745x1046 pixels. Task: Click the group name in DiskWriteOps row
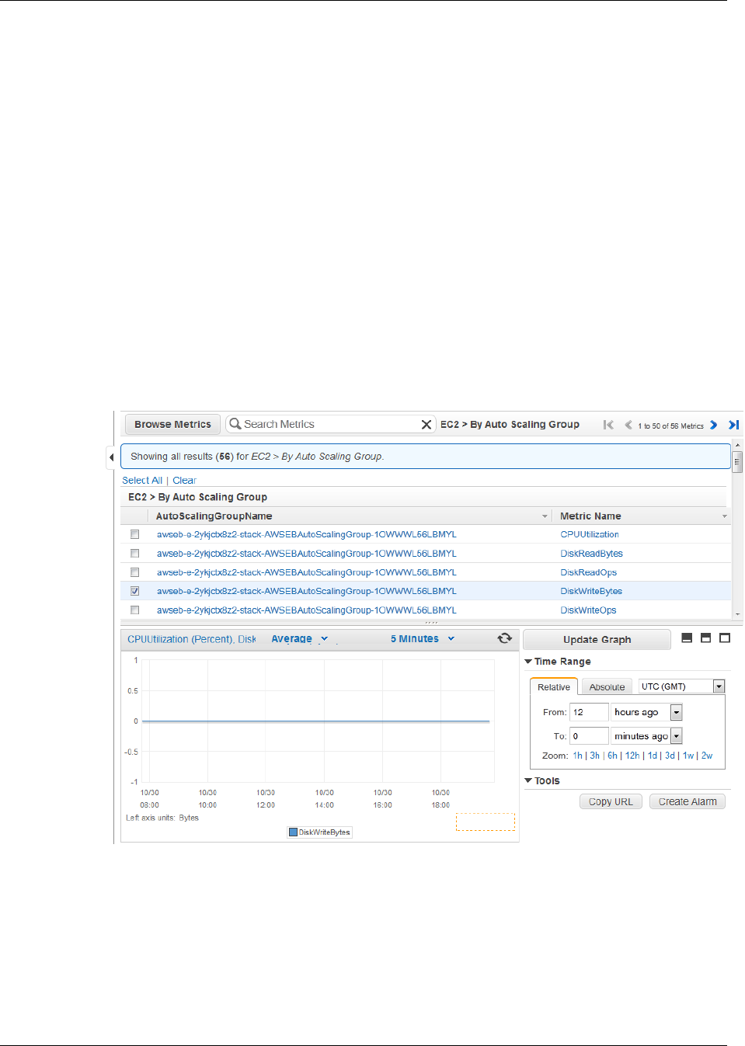pyautogui.click(x=306, y=610)
